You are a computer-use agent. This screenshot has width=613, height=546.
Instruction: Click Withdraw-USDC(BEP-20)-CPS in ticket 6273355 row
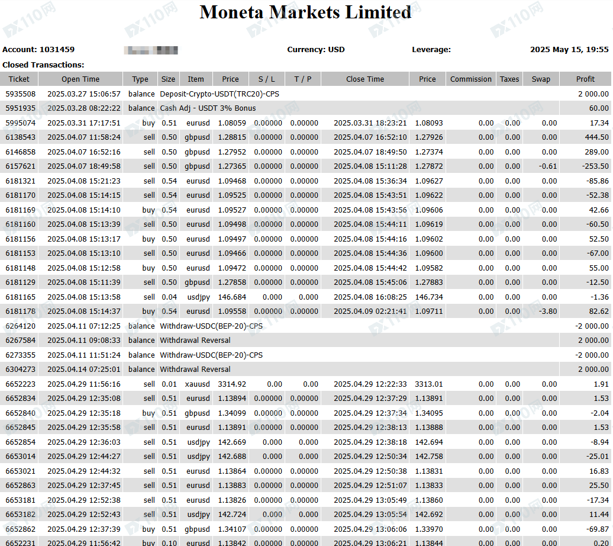coord(211,355)
